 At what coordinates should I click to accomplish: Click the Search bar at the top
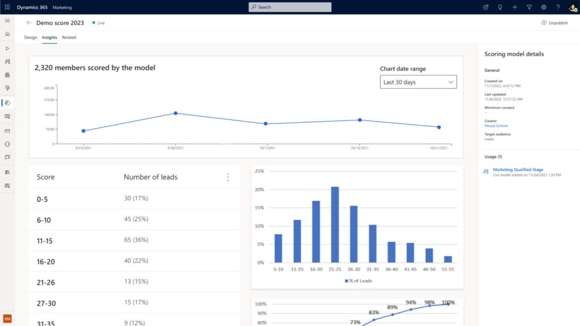pyautogui.click(x=289, y=7)
